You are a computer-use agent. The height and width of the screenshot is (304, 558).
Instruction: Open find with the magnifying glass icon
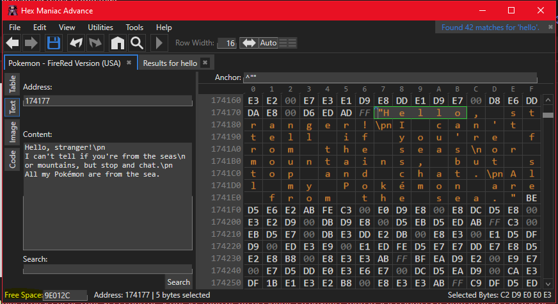tap(136, 44)
